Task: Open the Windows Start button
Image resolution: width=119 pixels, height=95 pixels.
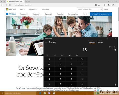Action: [2, 93]
